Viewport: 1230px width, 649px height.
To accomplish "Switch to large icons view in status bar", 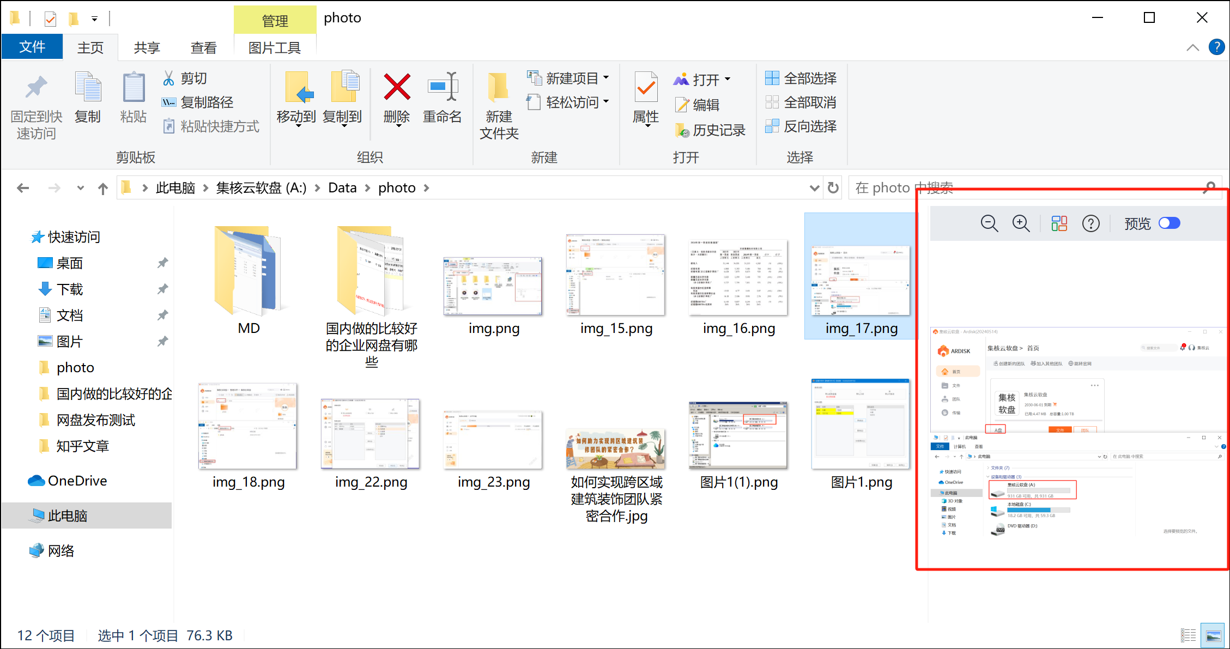I will pyautogui.click(x=1214, y=635).
